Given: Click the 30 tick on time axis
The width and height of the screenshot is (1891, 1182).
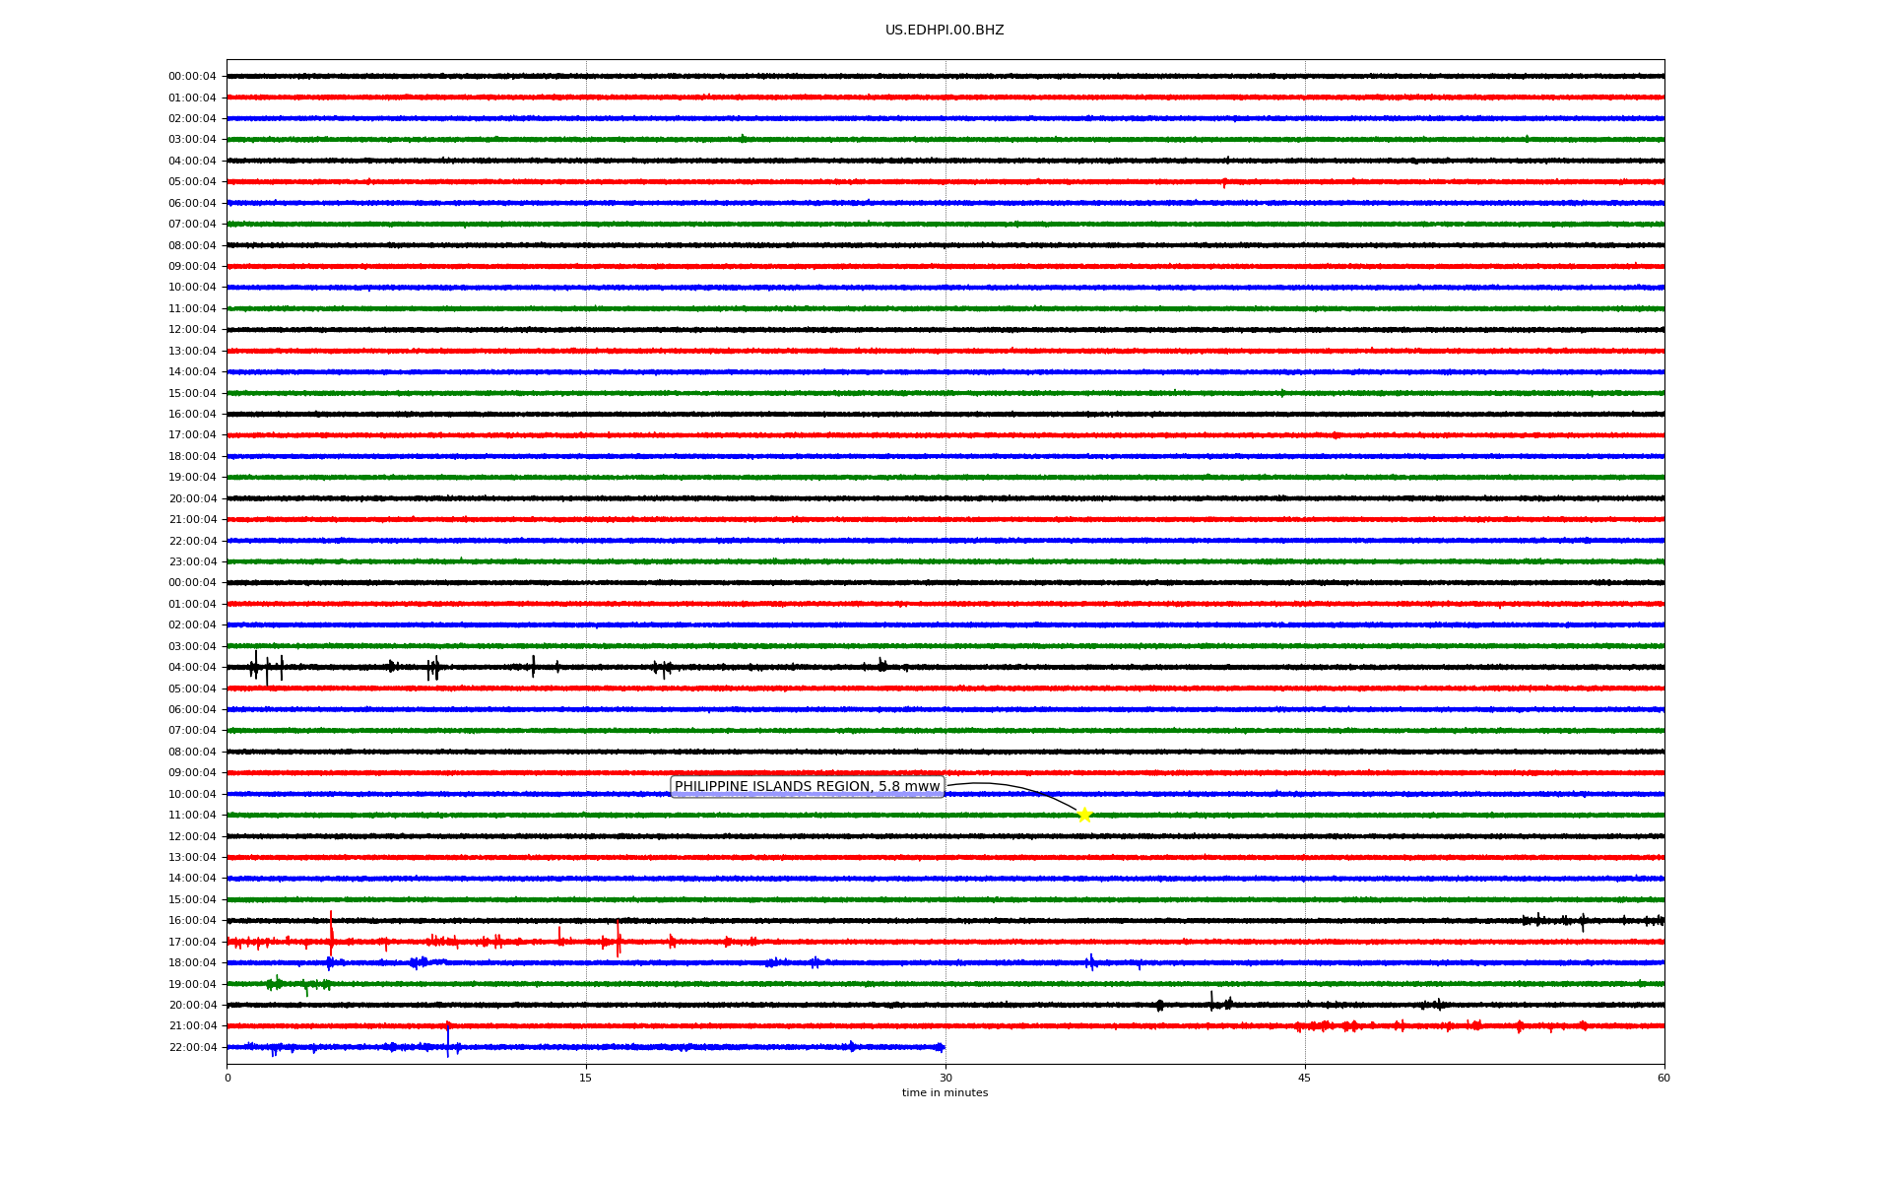Looking at the screenshot, I should [x=945, y=1078].
